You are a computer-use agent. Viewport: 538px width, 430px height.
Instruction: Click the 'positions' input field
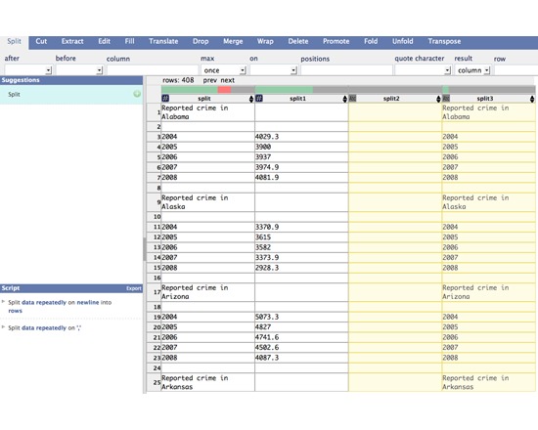[x=346, y=70]
